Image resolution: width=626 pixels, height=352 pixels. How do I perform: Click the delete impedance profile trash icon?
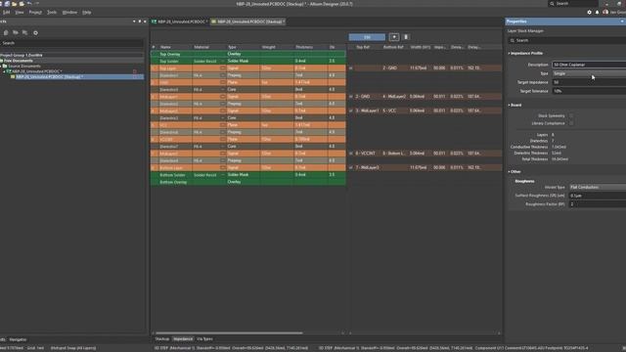click(x=406, y=37)
